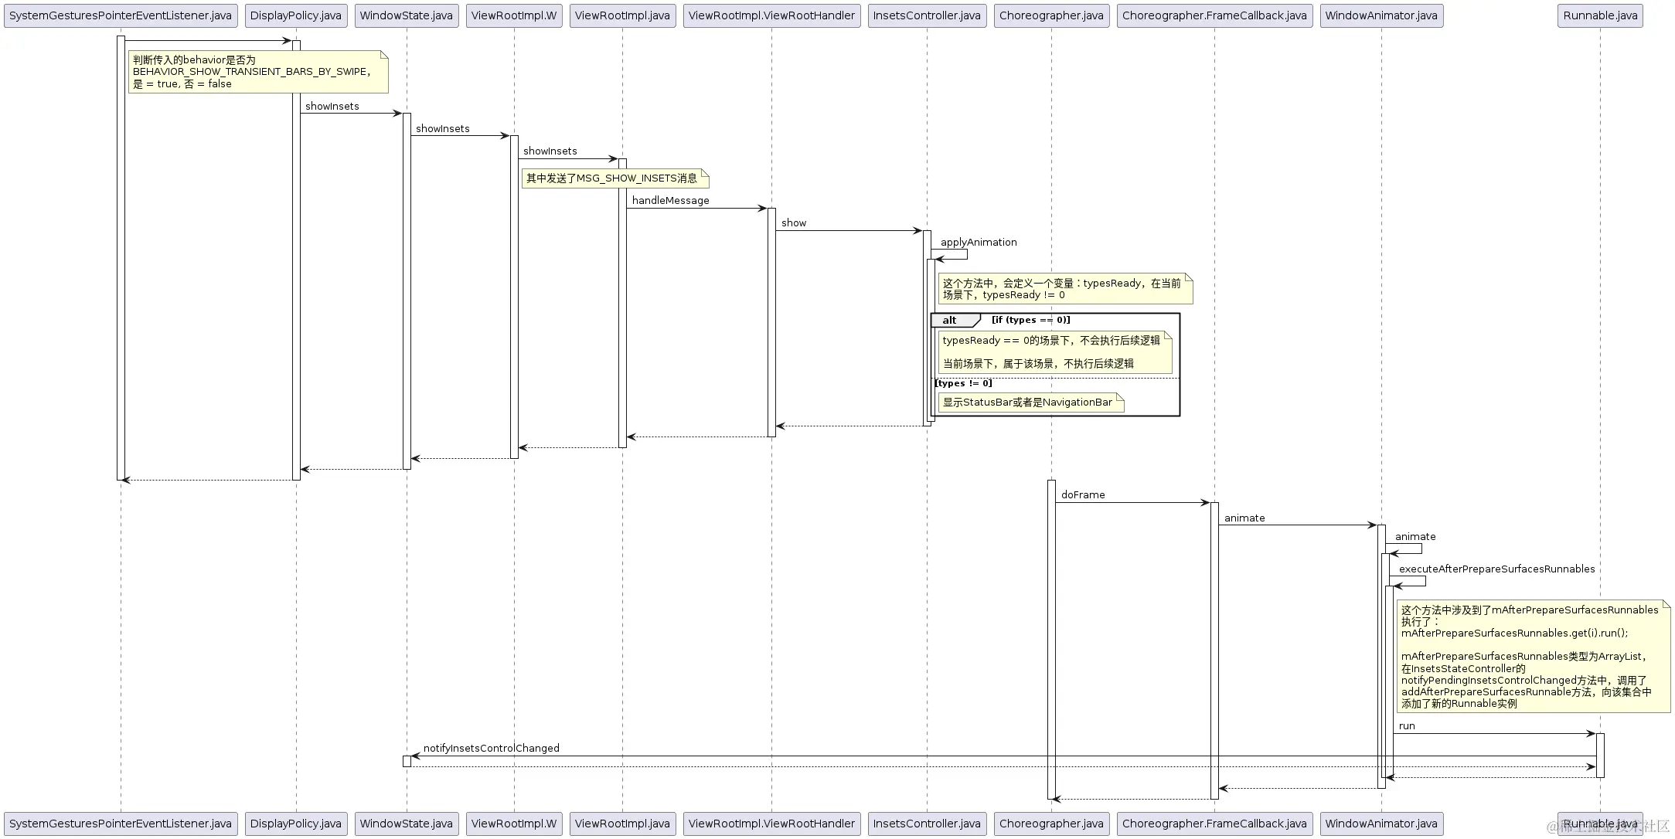The image size is (1675, 839).
Task: Click the showInsets message arrow label
Action: [x=332, y=106]
